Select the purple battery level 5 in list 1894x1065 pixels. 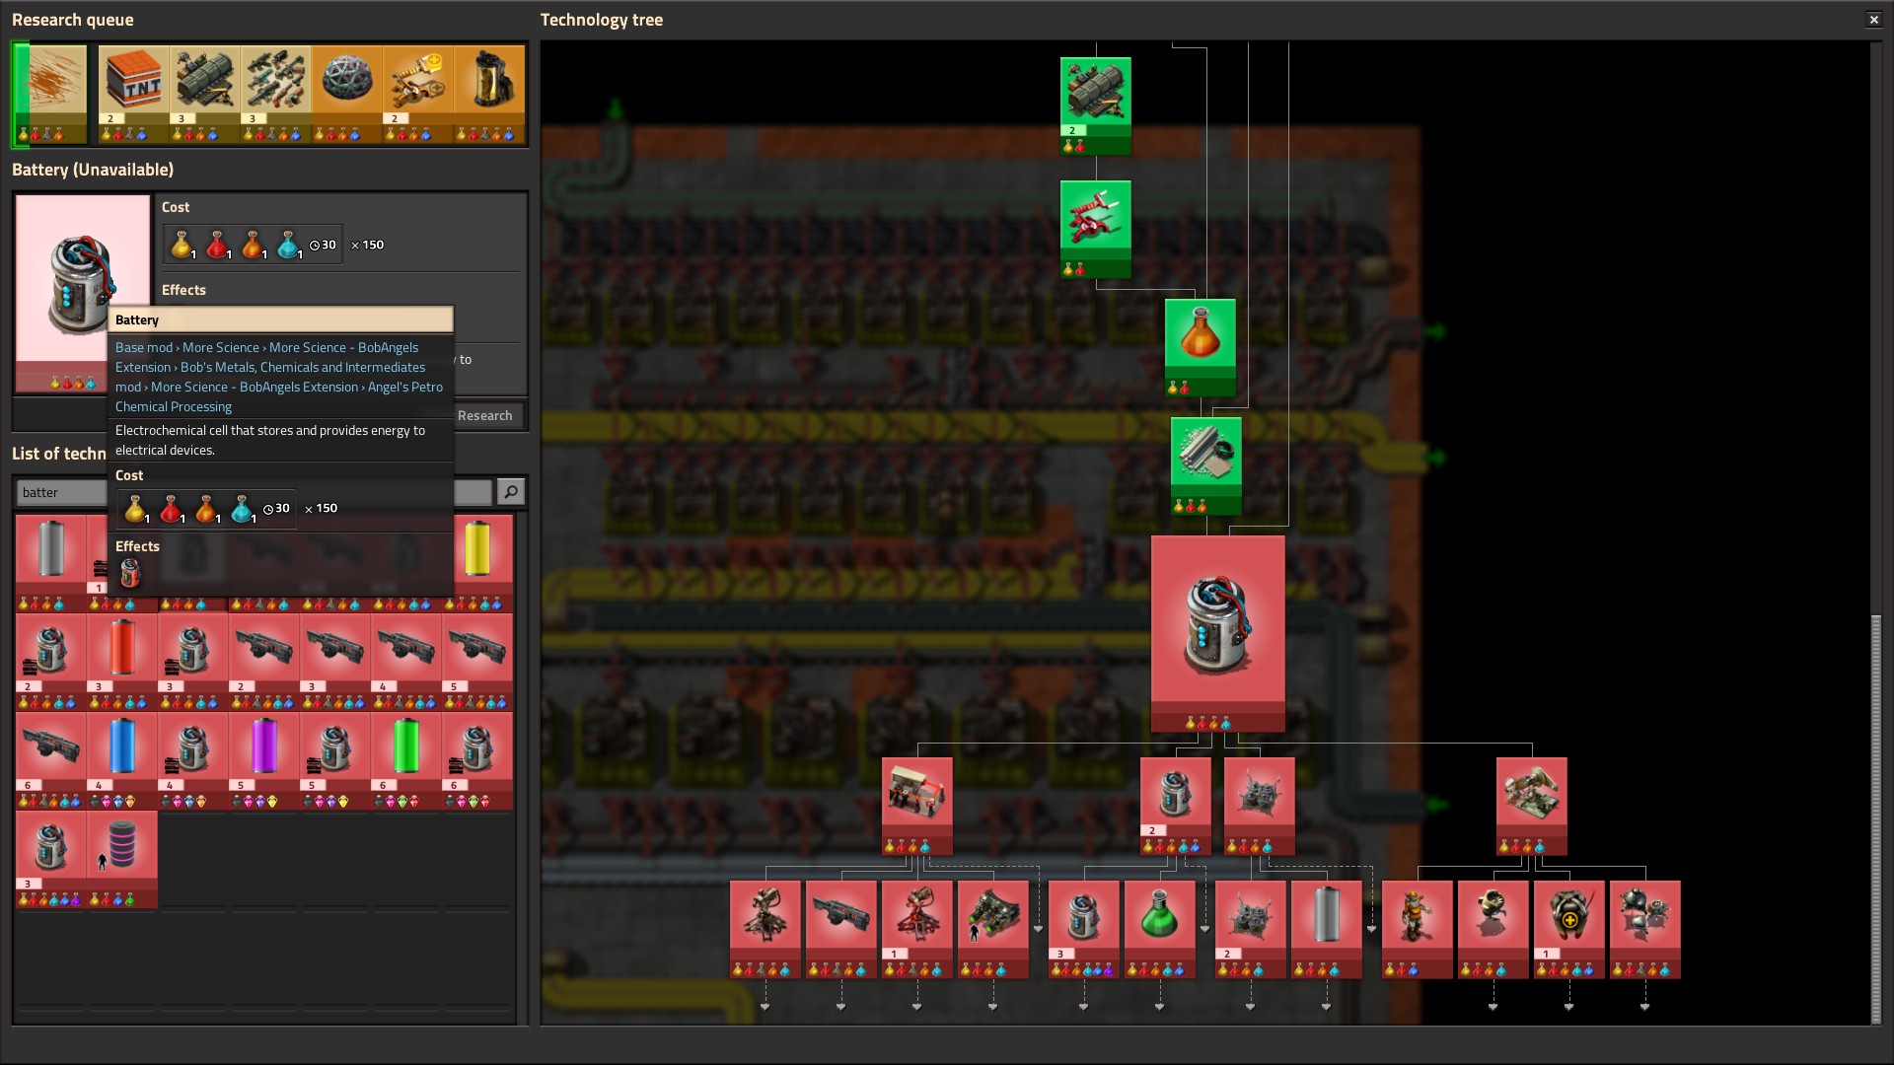click(x=264, y=759)
